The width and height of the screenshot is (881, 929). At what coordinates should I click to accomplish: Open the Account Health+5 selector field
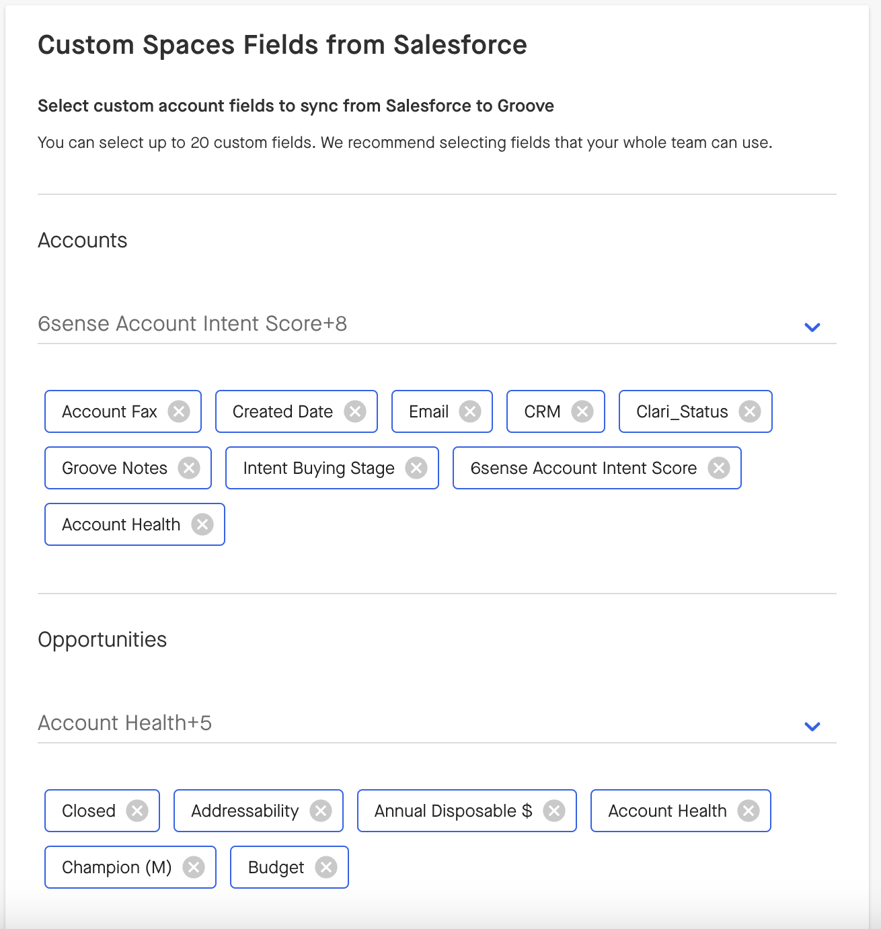pos(437,723)
